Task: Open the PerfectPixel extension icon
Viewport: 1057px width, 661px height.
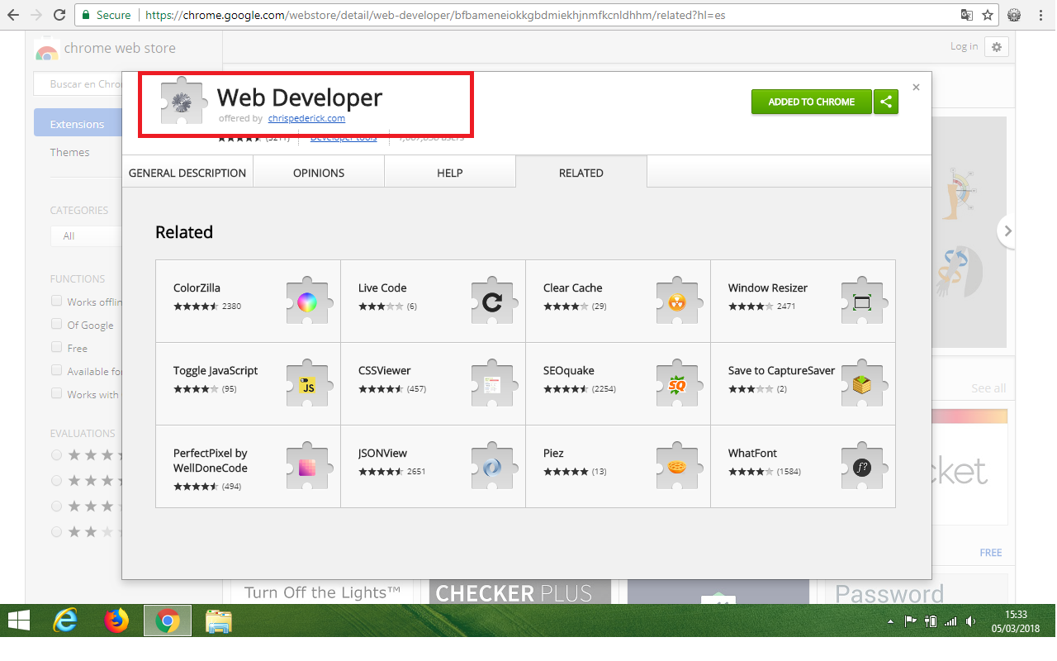Action: tap(307, 468)
